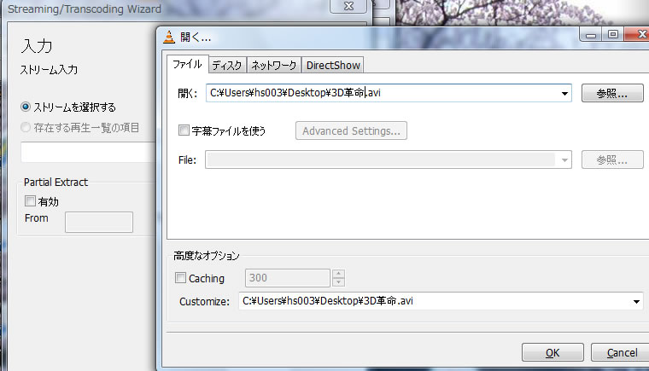Close the Streaming/Transcoding Wizard window
Screen dimensions: 649x371
[348, 6]
